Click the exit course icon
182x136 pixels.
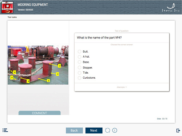[x=178, y=131]
